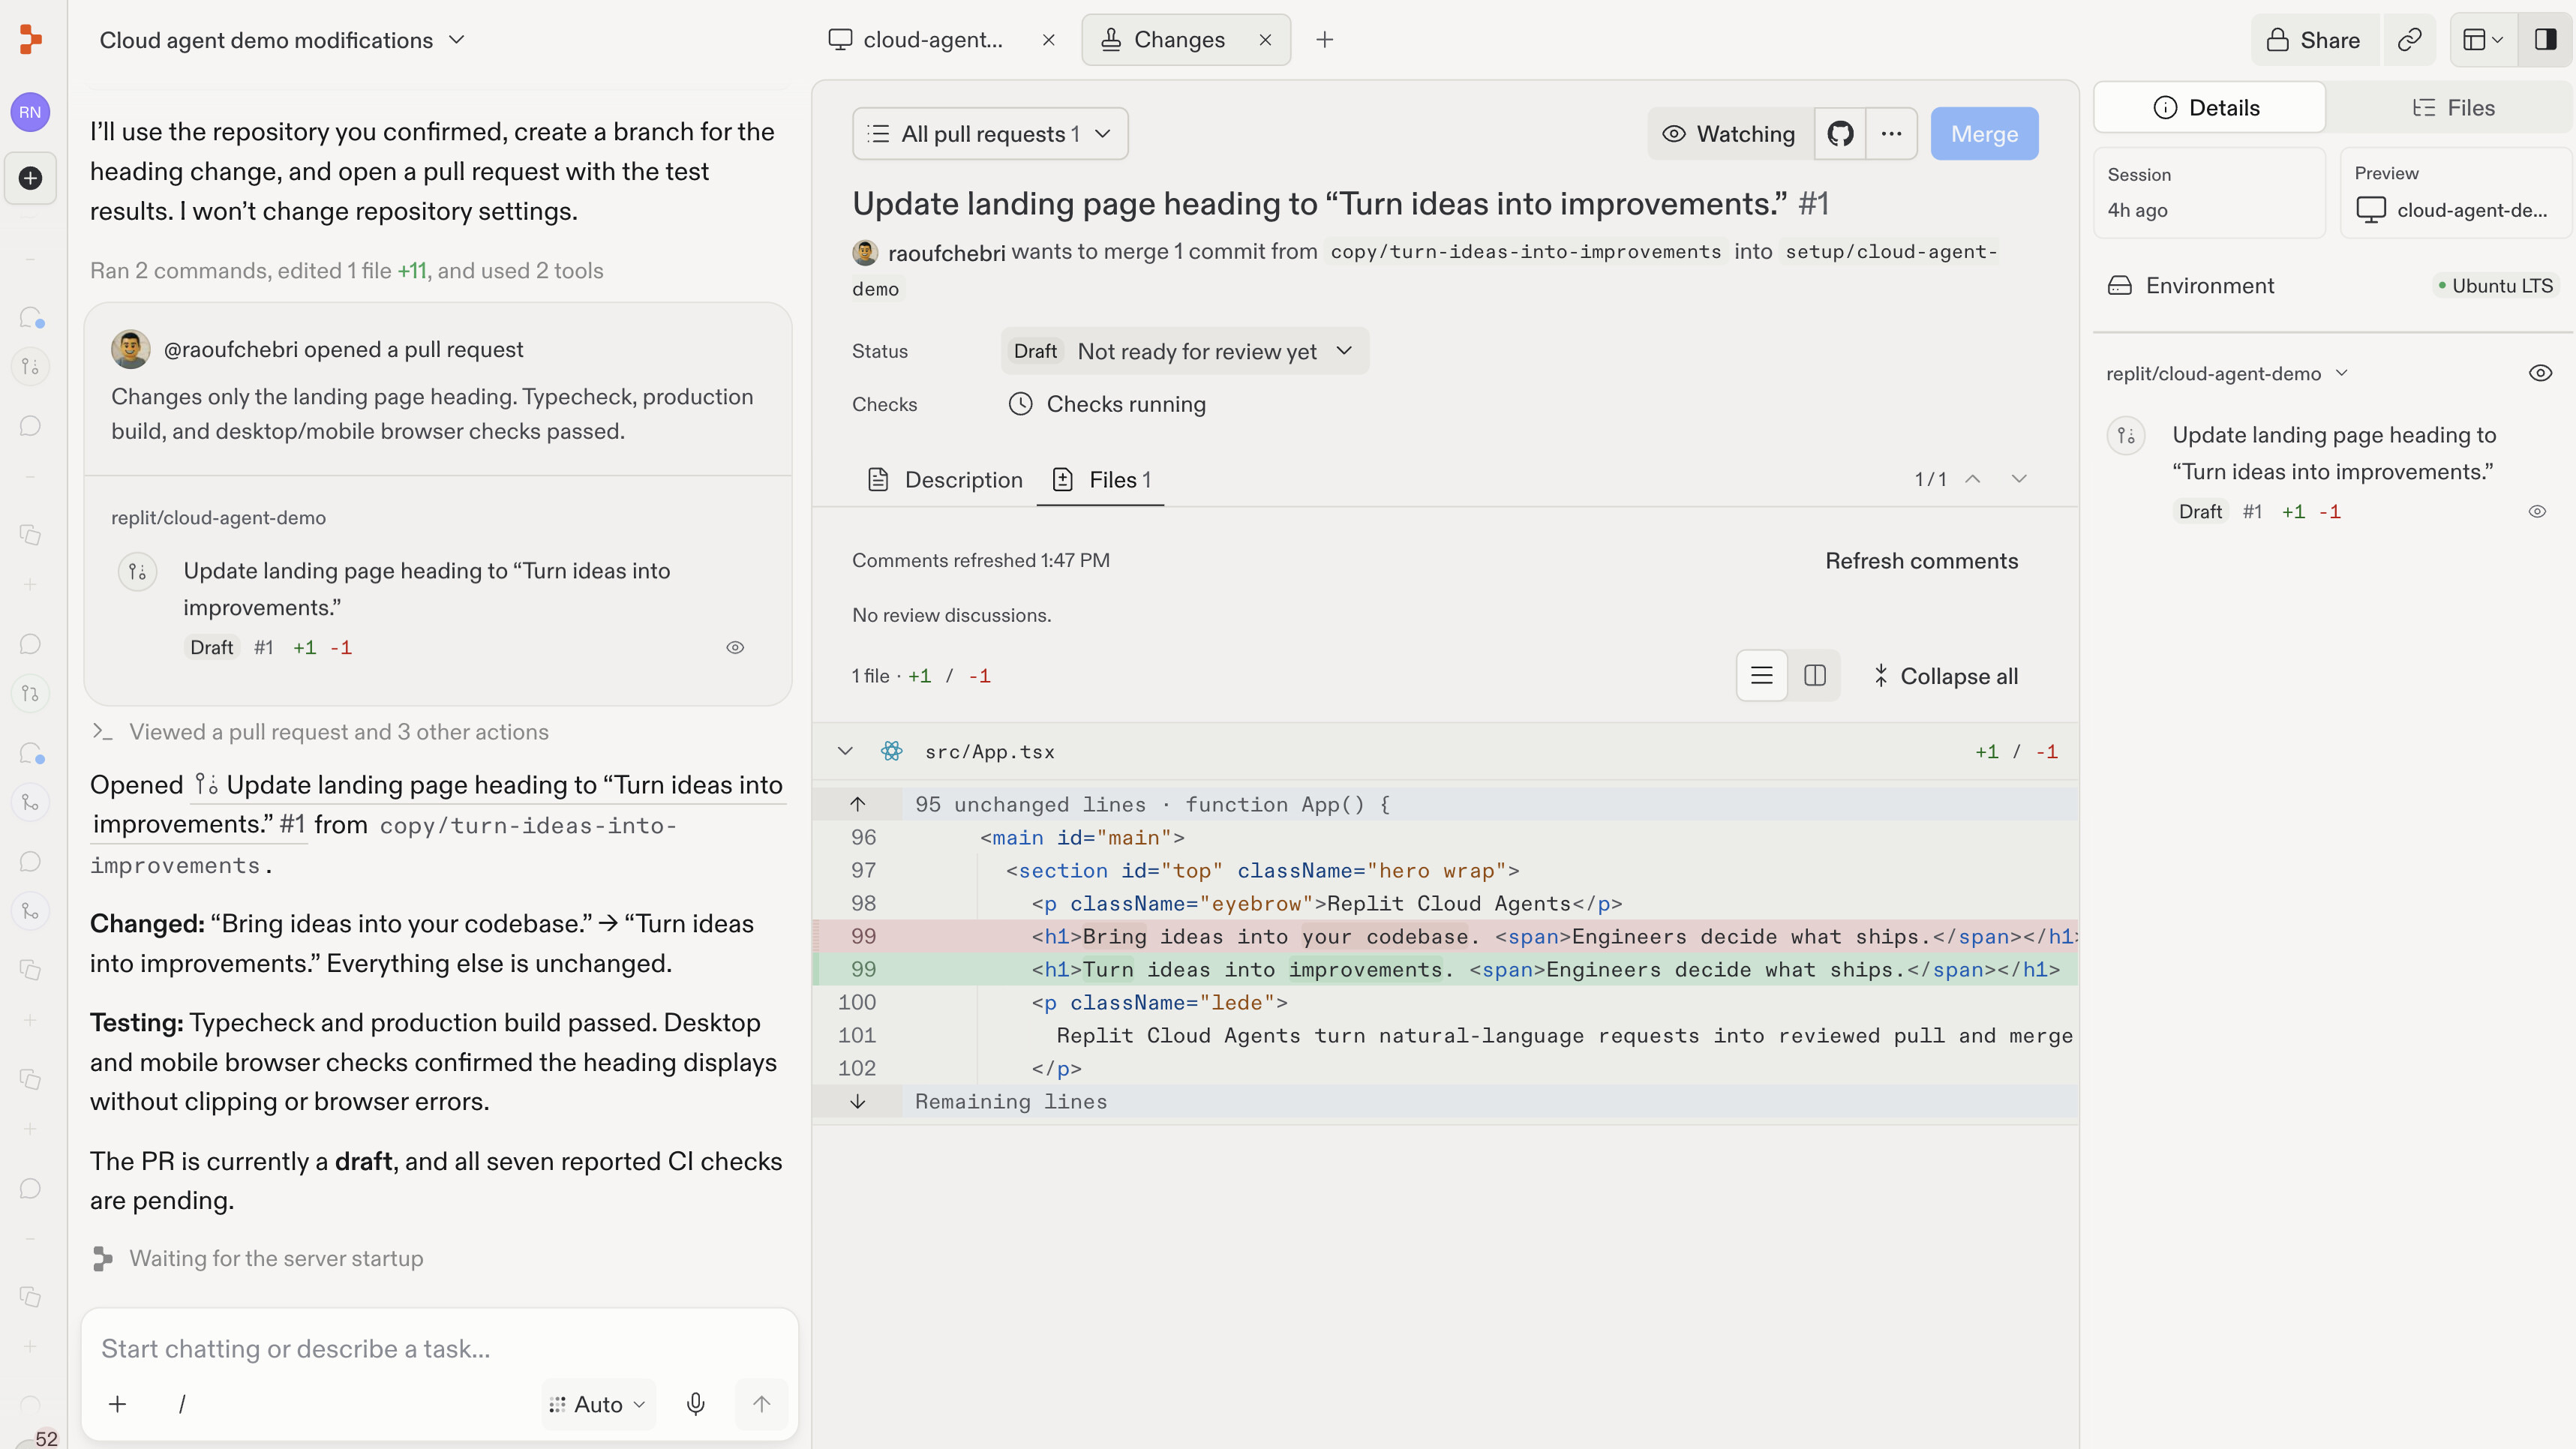2576x1449 pixels.
Task: Click the microphone voice input icon
Action: (696, 1404)
